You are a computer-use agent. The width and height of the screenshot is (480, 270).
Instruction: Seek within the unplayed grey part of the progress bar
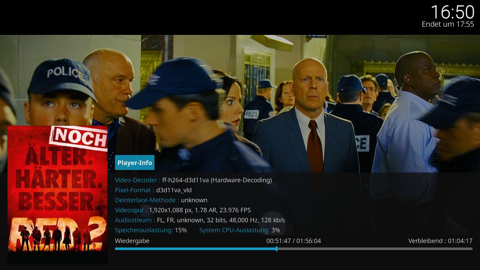(375, 249)
